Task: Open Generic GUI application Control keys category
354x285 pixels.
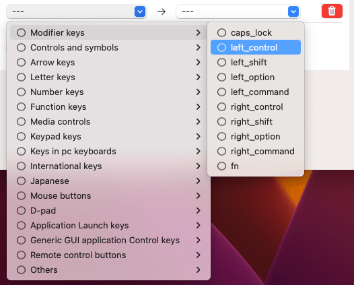Action: [108, 241]
